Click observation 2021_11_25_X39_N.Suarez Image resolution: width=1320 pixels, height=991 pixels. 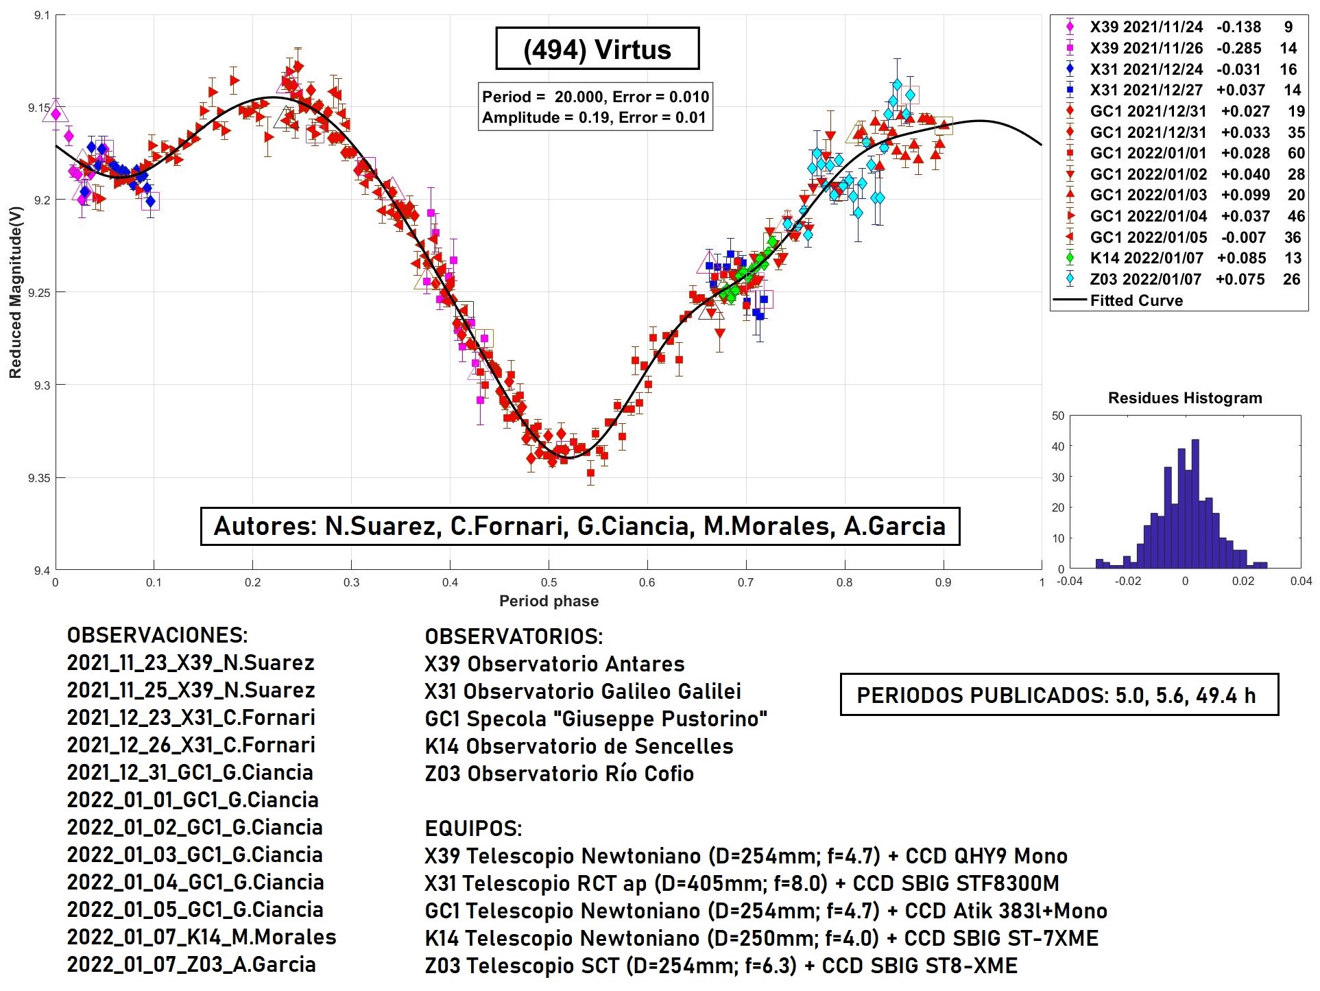191,690
